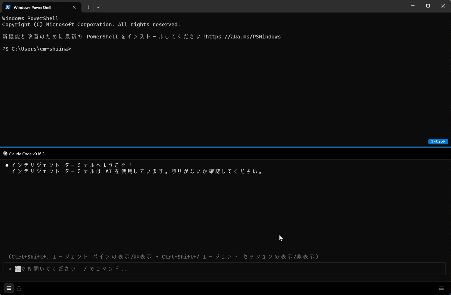Close the terminal window

click(443, 6)
